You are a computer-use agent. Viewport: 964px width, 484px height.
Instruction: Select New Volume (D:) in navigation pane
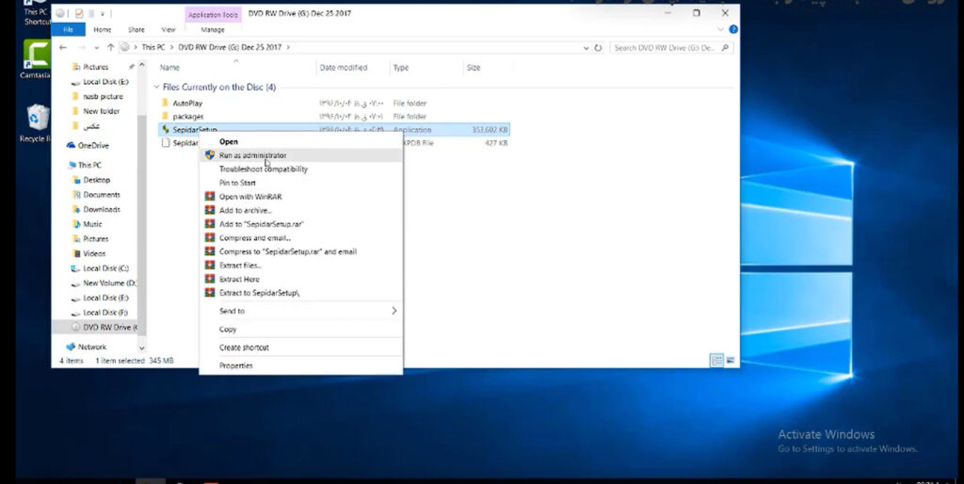point(109,282)
